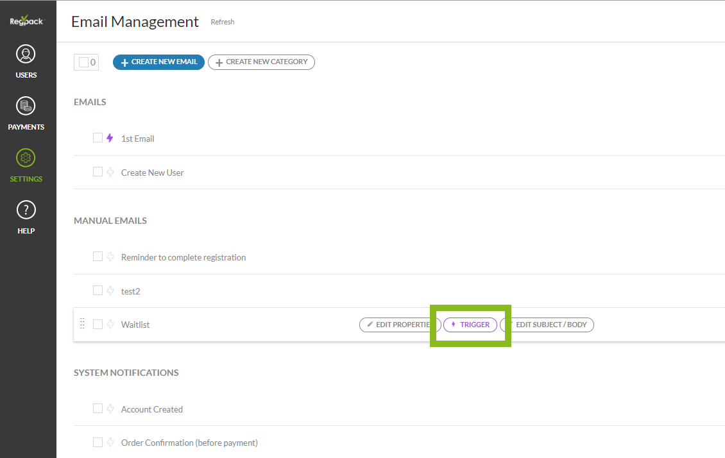Open the Settings gear icon
The width and height of the screenshot is (725, 458).
tap(26, 158)
